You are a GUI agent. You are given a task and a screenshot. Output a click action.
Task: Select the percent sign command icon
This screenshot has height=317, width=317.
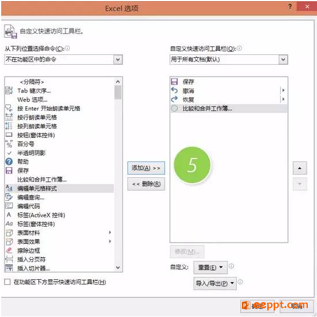coord(9,144)
